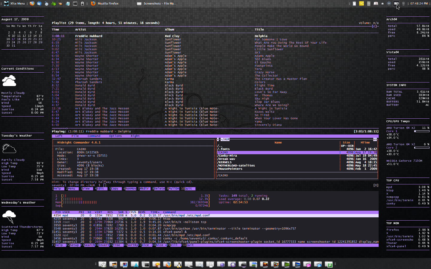Open Midnight Commander File menu

coord(75,136)
